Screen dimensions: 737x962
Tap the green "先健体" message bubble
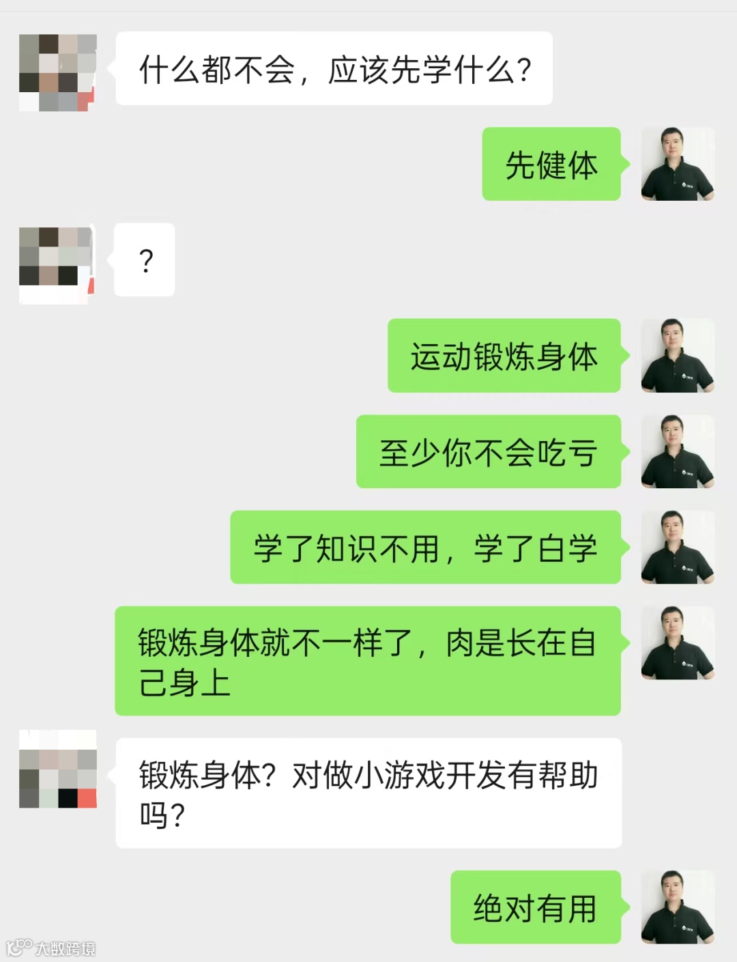click(551, 164)
